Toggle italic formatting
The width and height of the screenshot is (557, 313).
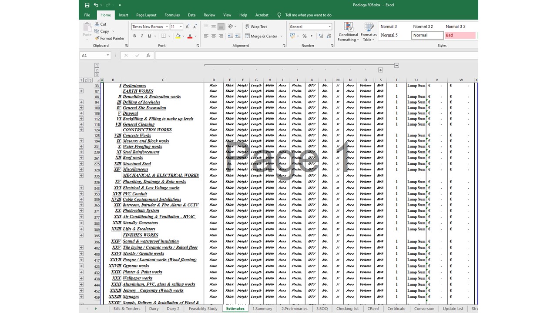pyautogui.click(x=142, y=36)
